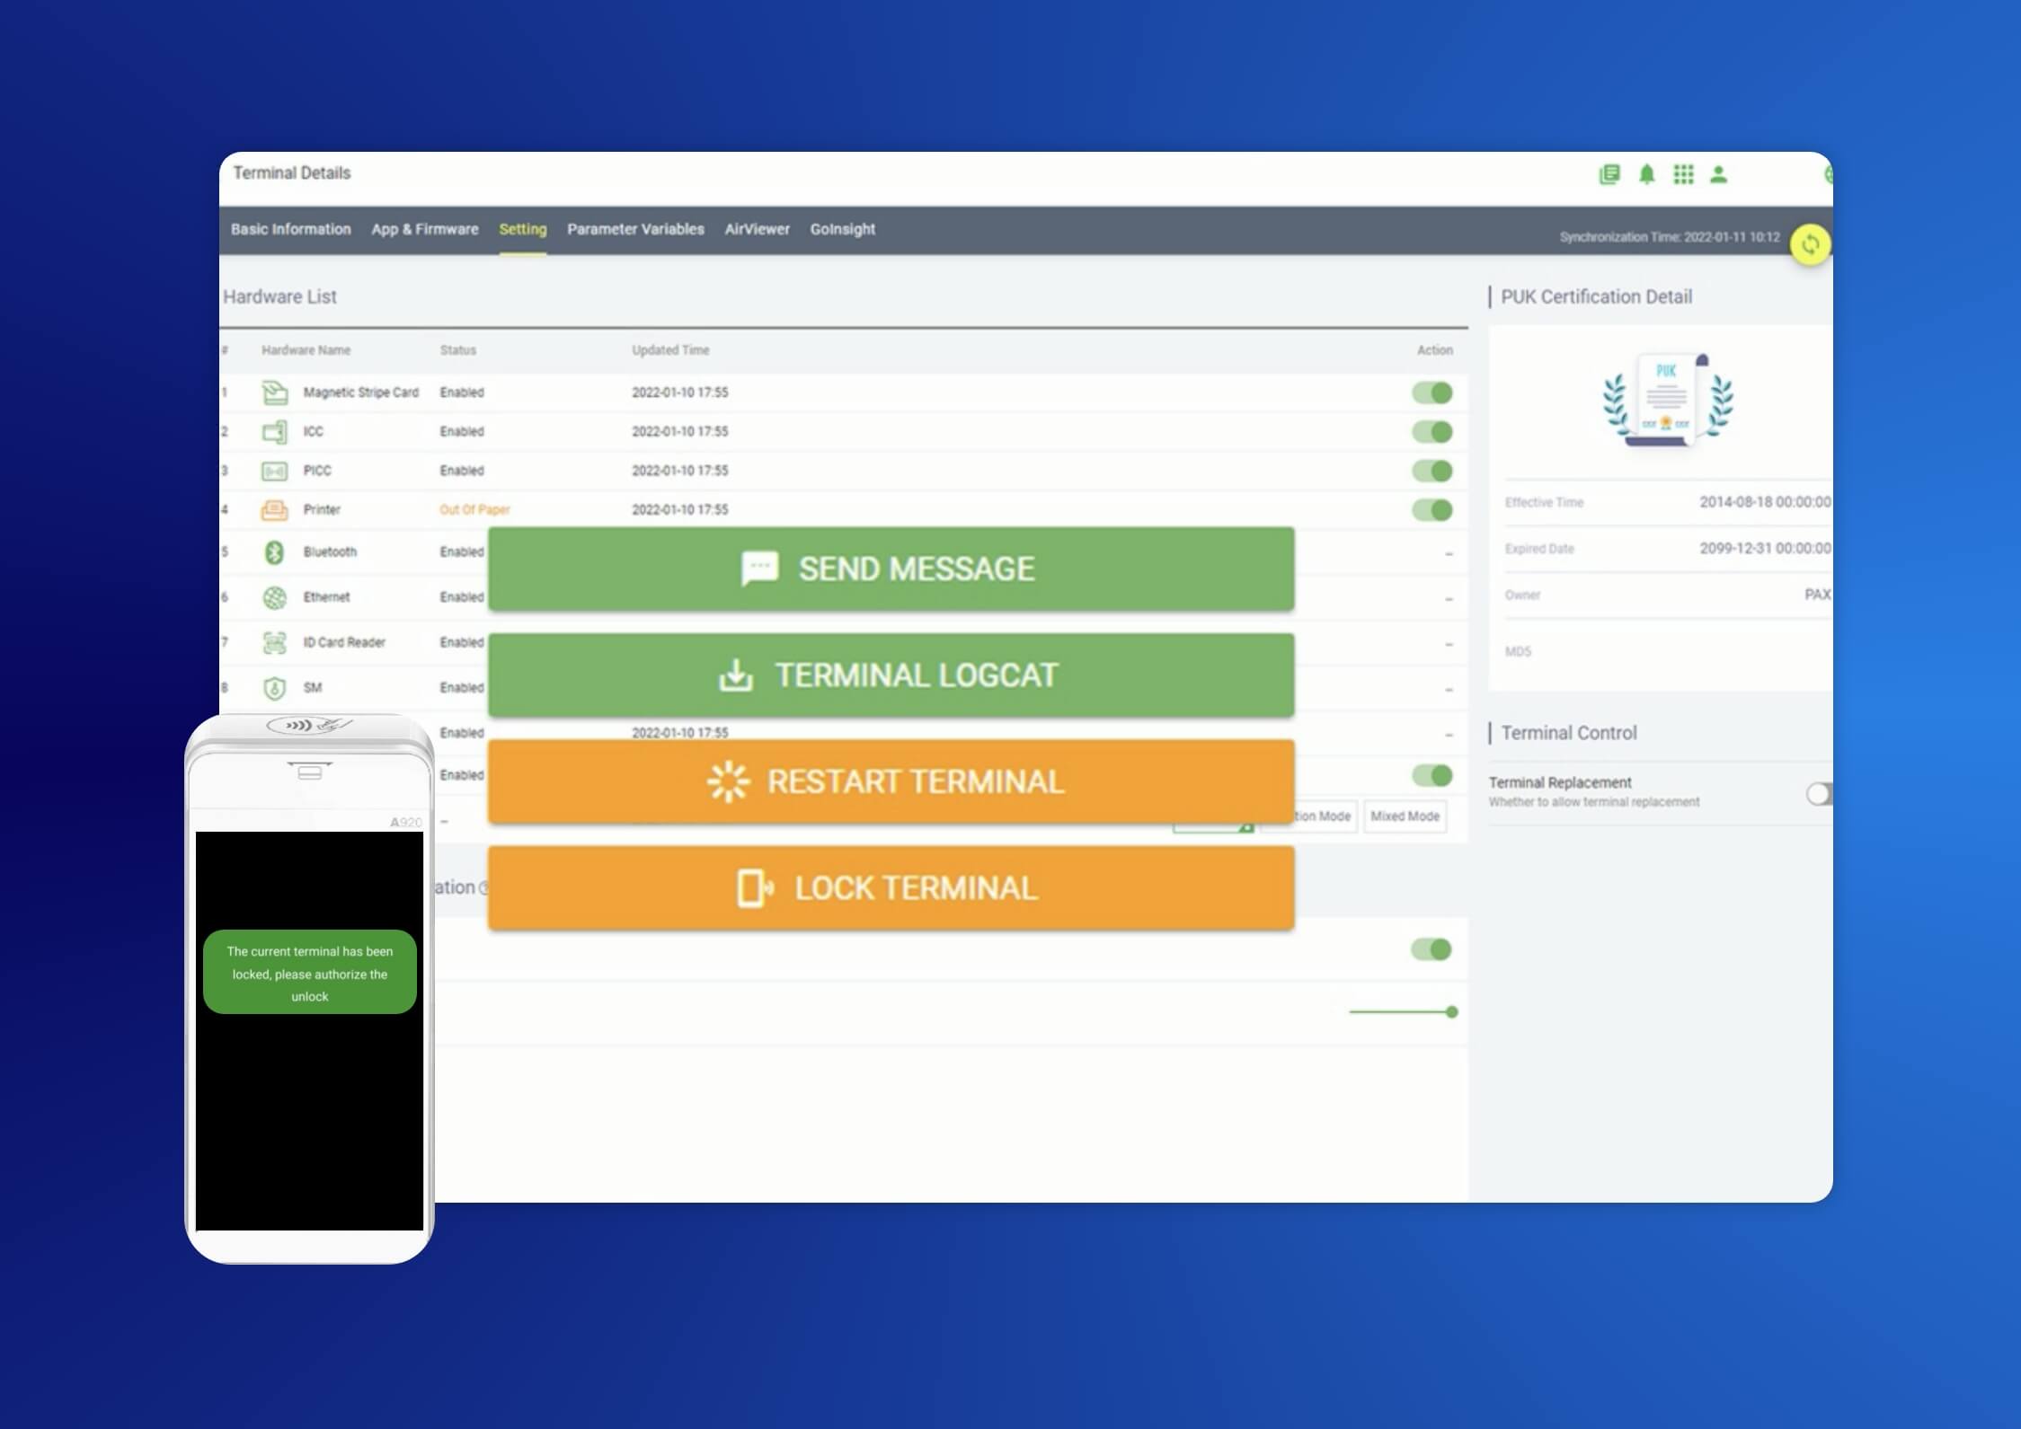Open the notifications bell icon
This screenshot has width=2021, height=1429.
pyautogui.click(x=1646, y=174)
